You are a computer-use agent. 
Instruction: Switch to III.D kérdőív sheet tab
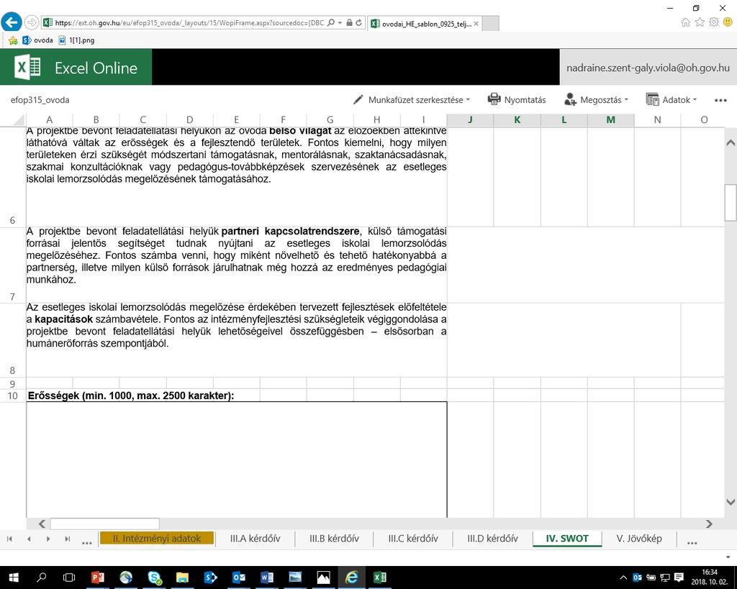492,539
